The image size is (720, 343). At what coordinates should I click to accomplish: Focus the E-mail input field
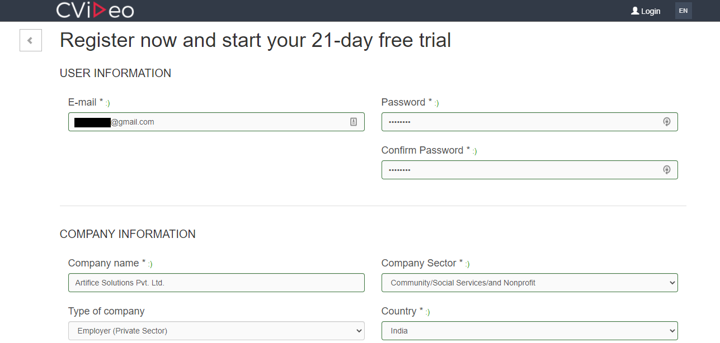pyautogui.click(x=216, y=122)
